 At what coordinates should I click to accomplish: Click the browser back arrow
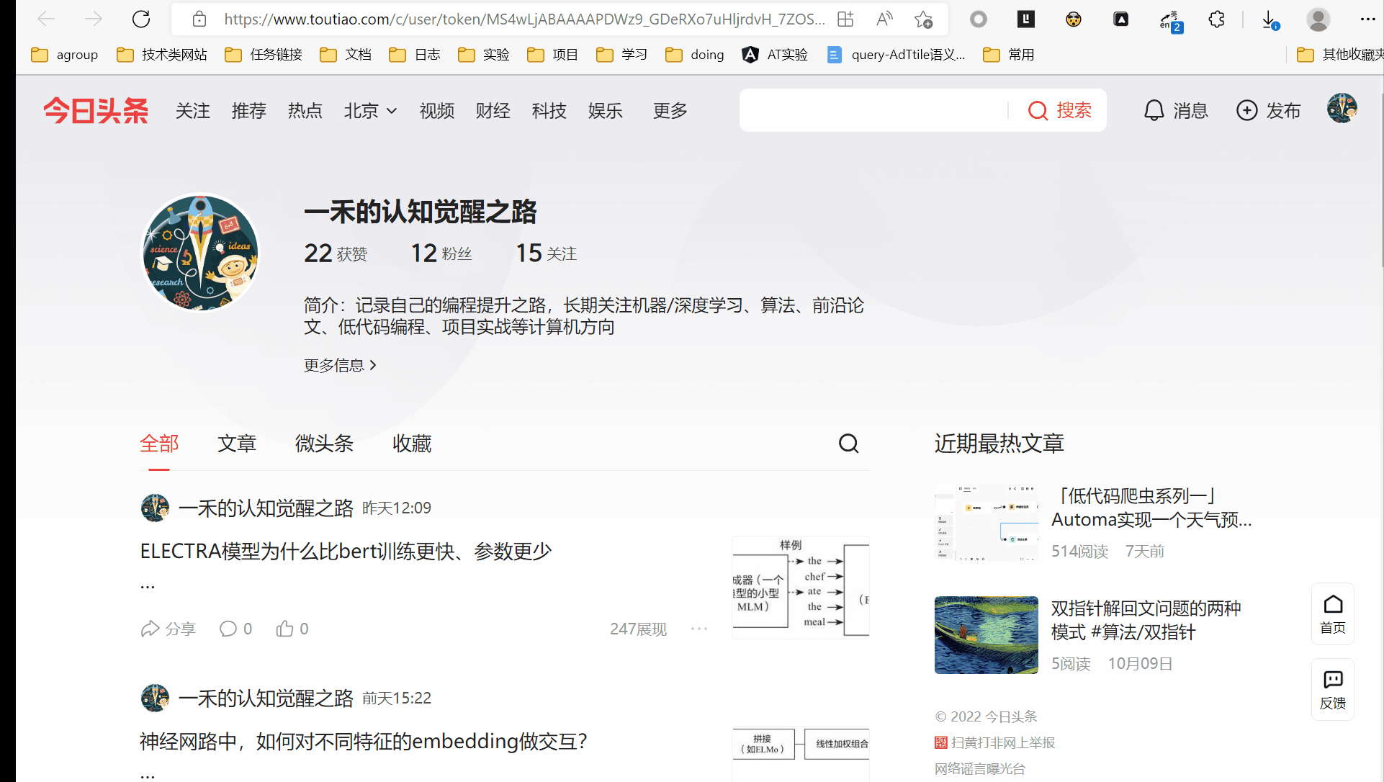tap(45, 19)
